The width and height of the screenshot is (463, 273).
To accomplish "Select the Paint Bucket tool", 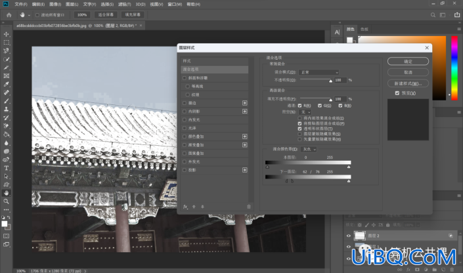I will coord(6,135).
